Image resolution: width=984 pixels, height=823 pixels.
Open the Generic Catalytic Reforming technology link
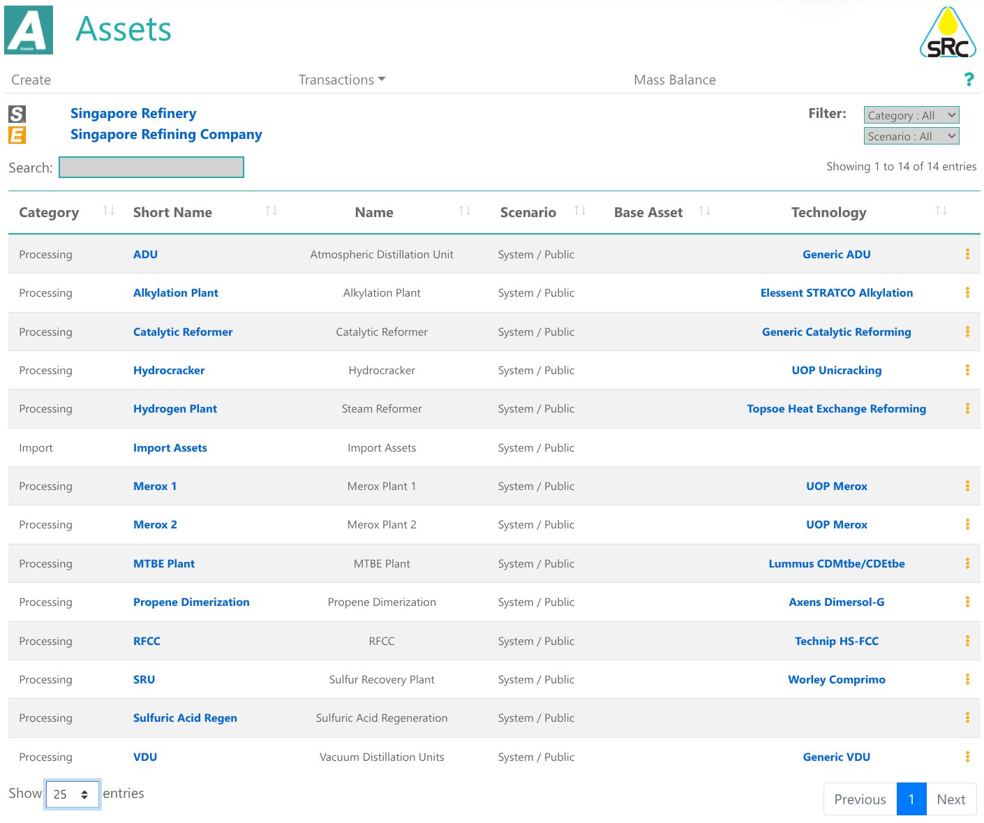point(837,332)
